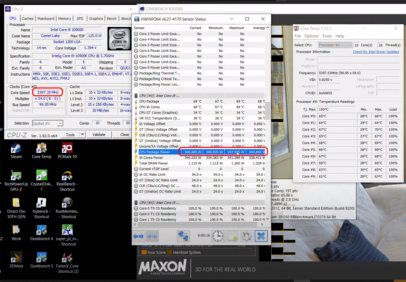Click the Tj. Max 100°C field
This screenshot has width=406, height=282.
(337, 109)
